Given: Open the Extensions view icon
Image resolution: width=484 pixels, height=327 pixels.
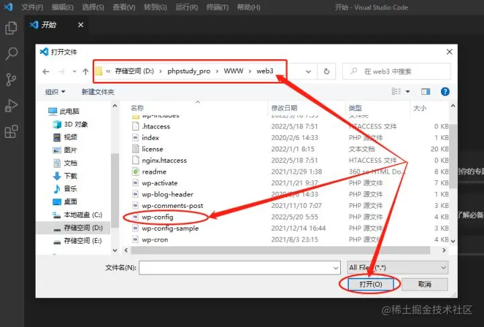Looking at the screenshot, I should click(11, 132).
